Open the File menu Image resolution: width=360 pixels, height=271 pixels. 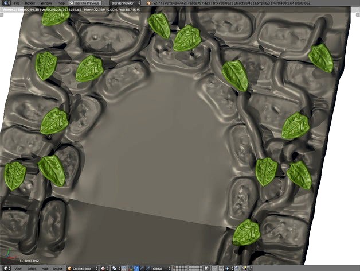(x=17, y=3)
